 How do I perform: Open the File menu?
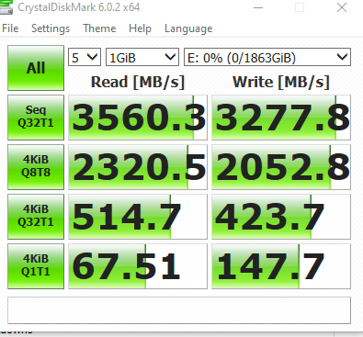tap(10, 28)
